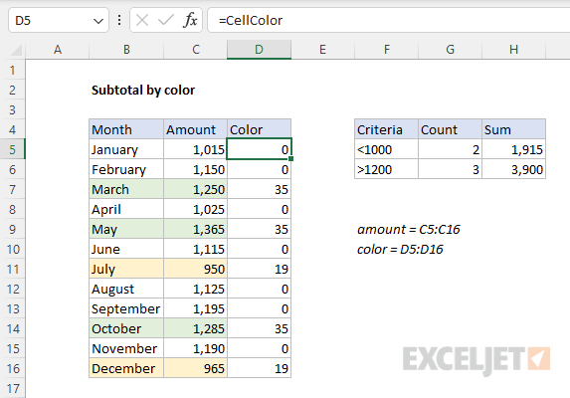Viewport: 570px width, 398px height.
Task: Click the April cell
Action: (126, 209)
